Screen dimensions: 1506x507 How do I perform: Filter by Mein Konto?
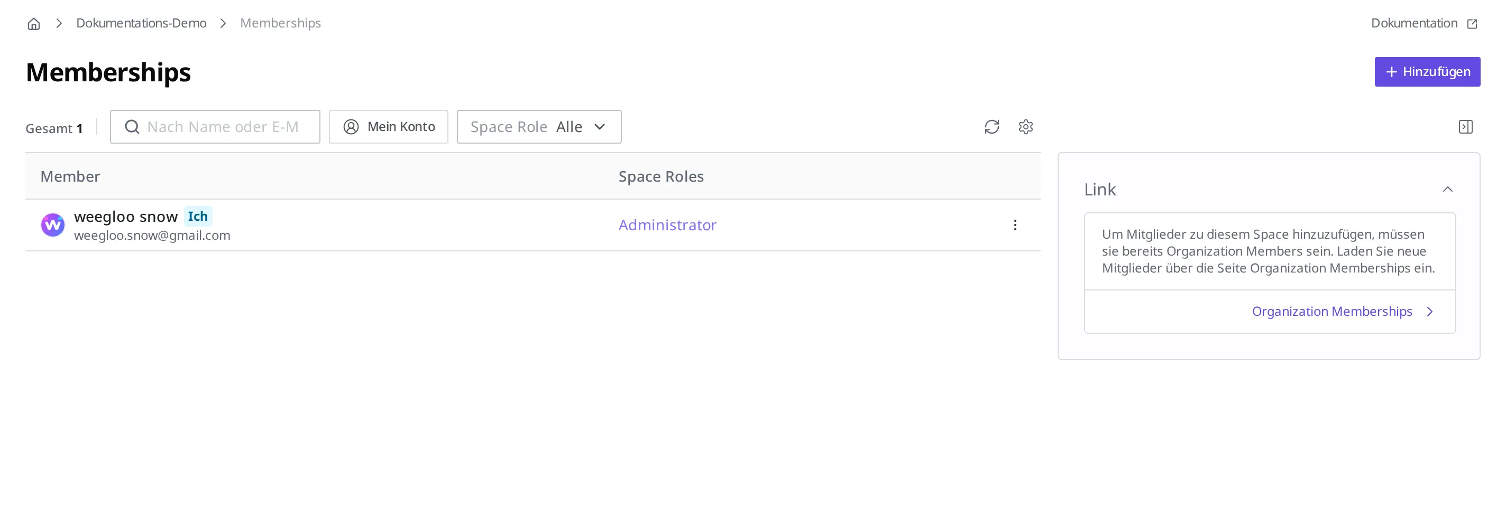[x=388, y=127]
